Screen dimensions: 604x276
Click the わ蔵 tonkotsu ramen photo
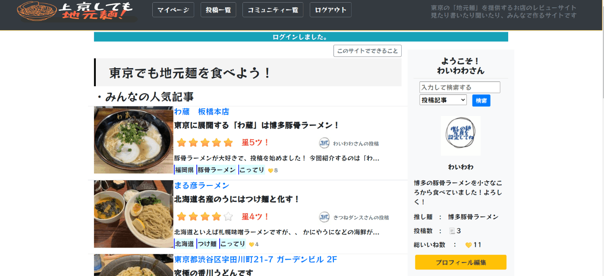[x=134, y=140]
